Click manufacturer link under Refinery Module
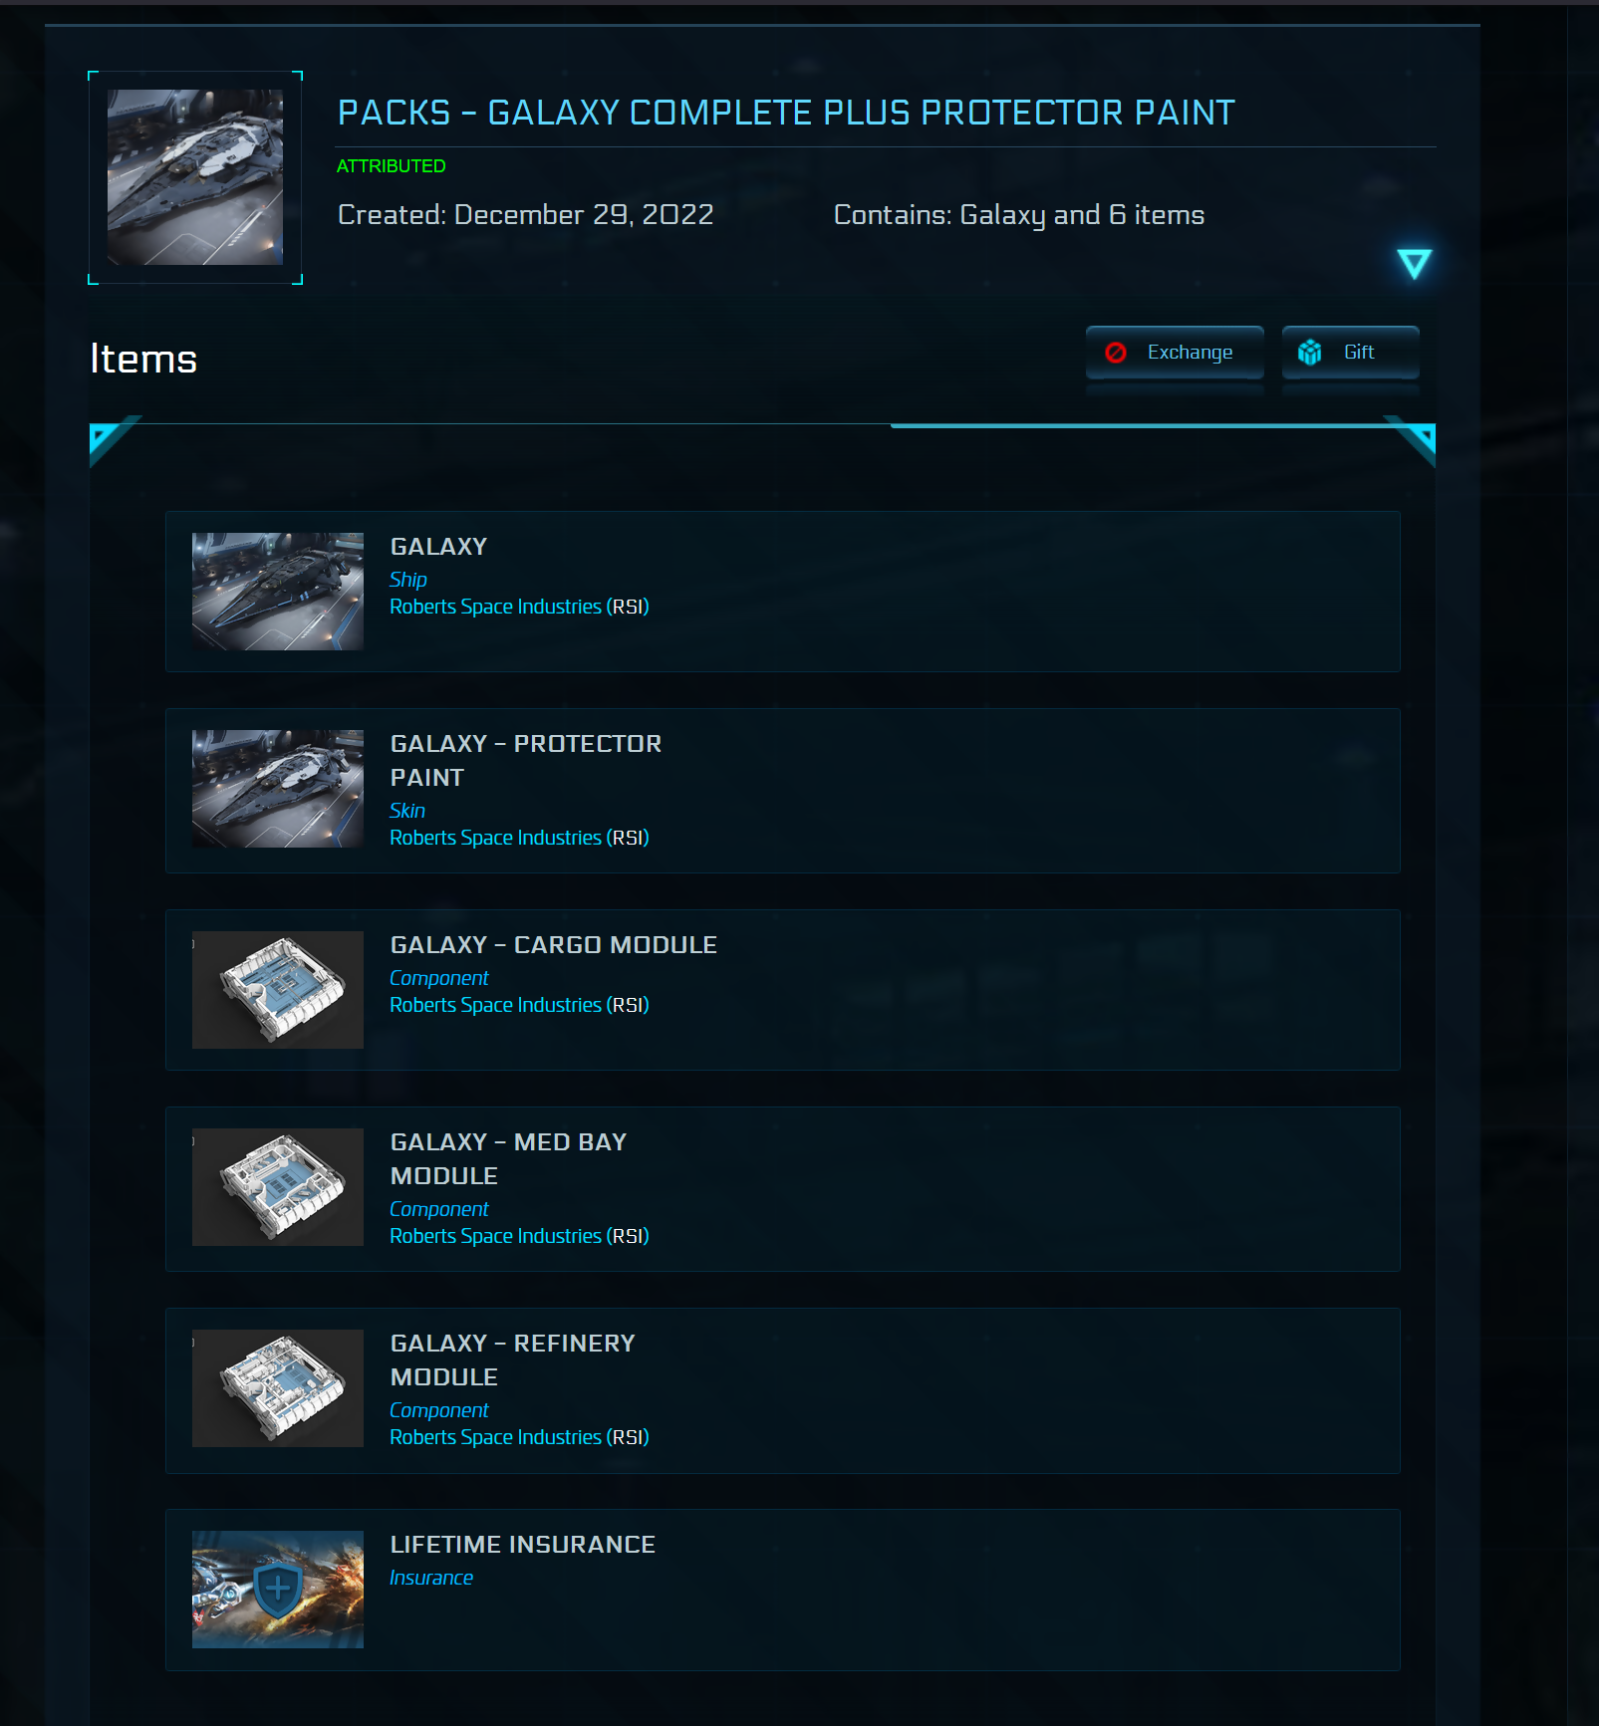Image resolution: width=1599 pixels, height=1726 pixels. tap(519, 1437)
